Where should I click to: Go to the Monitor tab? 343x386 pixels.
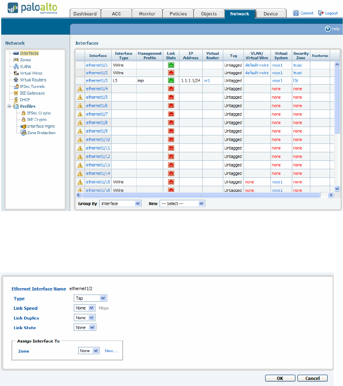(x=147, y=14)
